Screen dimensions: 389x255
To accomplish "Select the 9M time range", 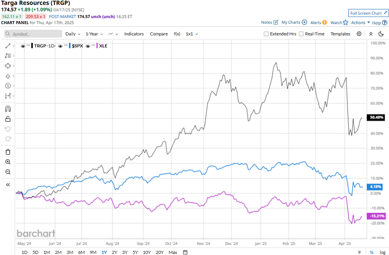I will click(93, 252).
